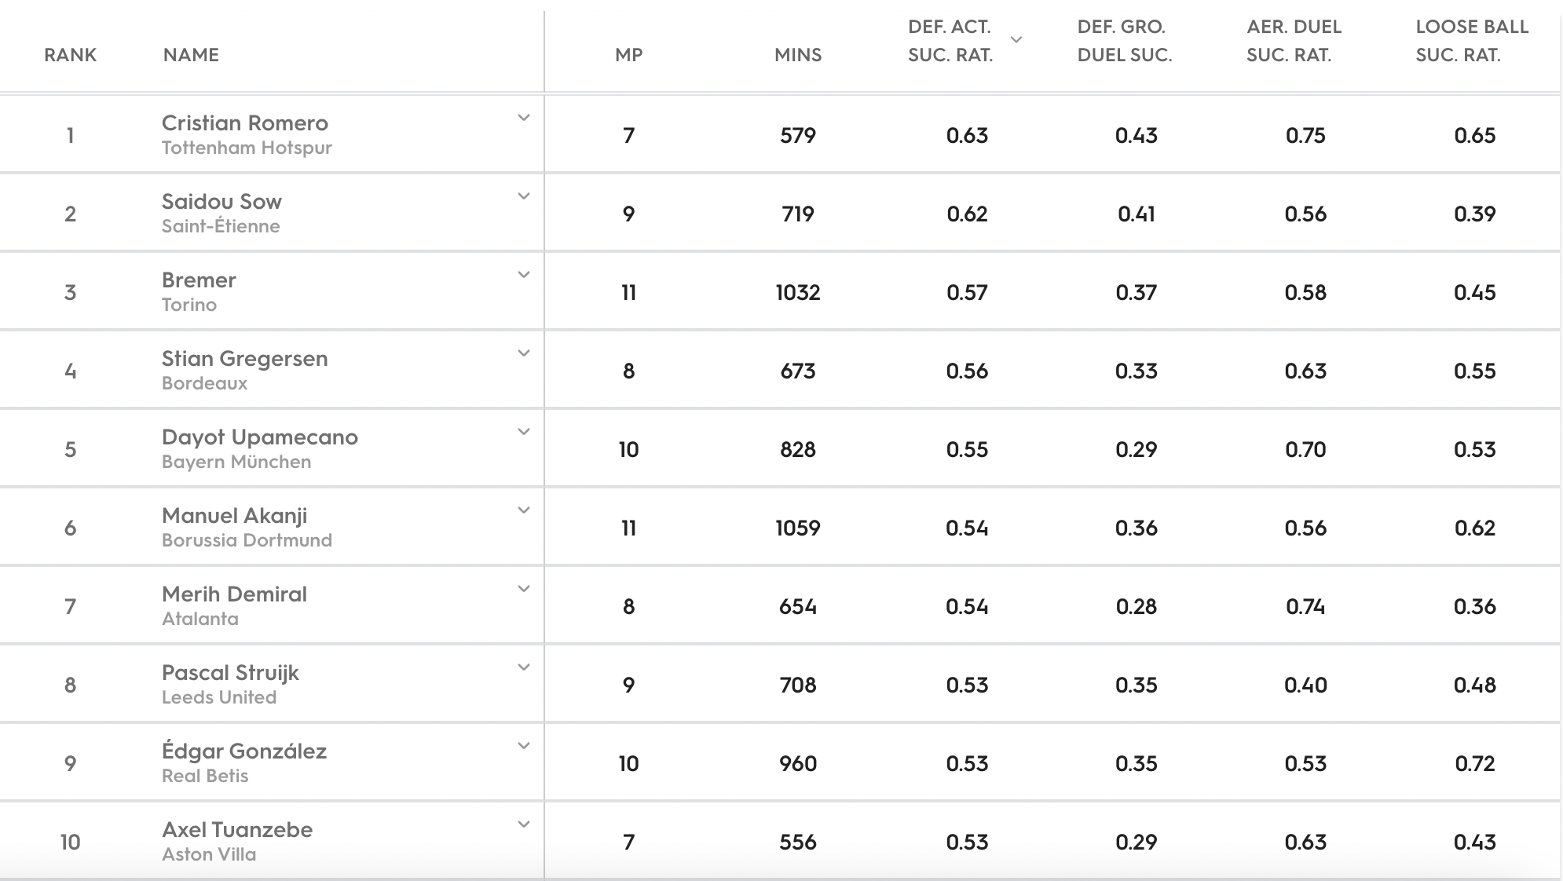Sort by DEF. ACT. SUC. RAT. header
The image size is (1563, 881).
(x=950, y=41)
